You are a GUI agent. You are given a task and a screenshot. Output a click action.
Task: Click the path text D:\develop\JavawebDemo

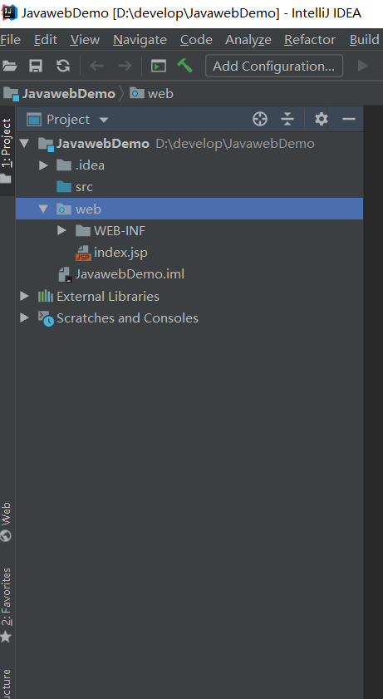click(235, 144)
